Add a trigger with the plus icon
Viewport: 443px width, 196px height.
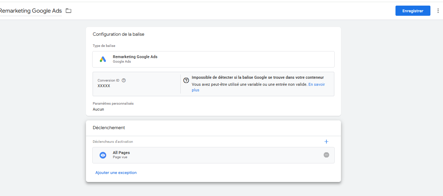(x=326, y=142)
